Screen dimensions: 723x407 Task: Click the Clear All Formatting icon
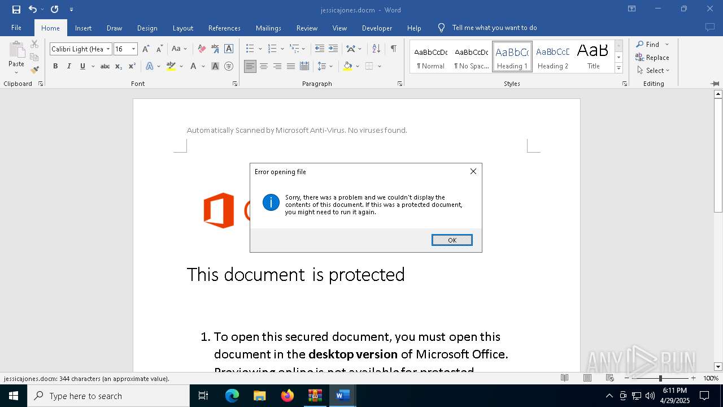click(x=202, y=49)
